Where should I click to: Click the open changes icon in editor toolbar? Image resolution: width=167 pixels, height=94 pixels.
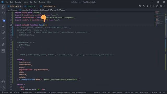point(144,6)
